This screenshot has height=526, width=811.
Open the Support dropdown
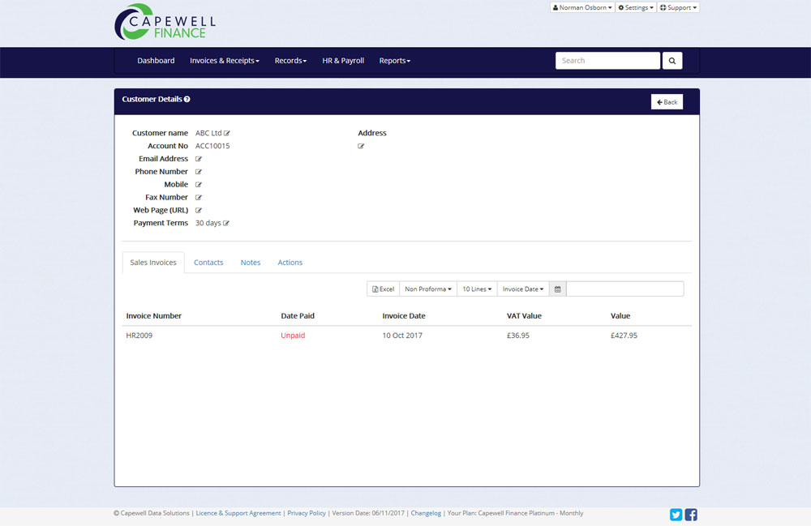pos(678,7)
